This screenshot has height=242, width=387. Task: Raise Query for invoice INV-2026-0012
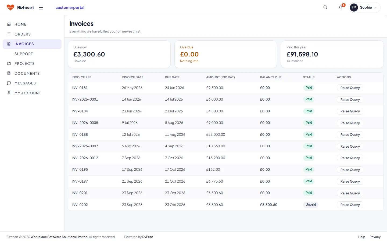tap(350, 158)
